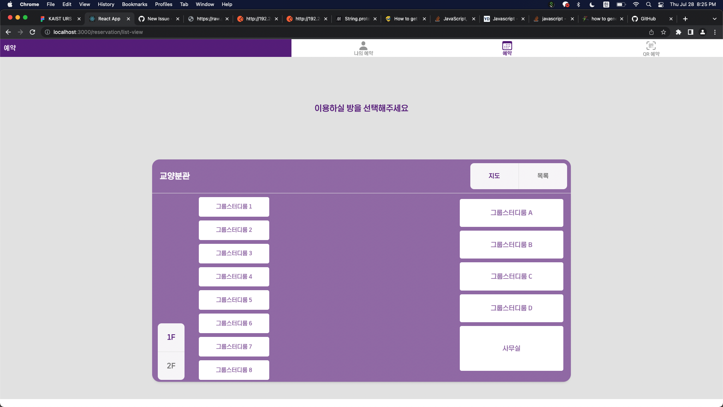The height and width of the screenshot is (407, 723).
Task: Click the share page icon in address bar
Action: 651,32
